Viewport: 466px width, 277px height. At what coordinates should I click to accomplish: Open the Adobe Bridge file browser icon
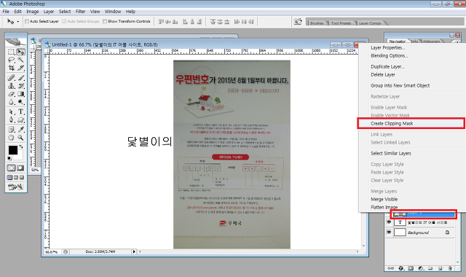(x=298, y=21)
